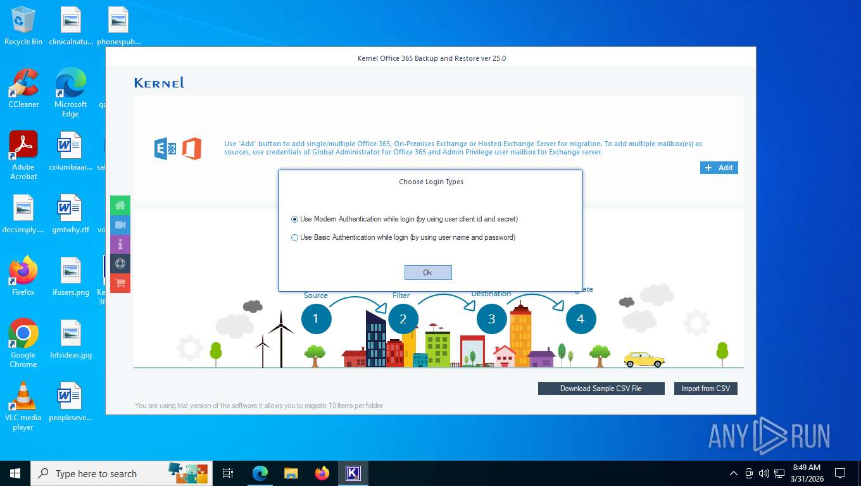Screen dimensions: 861x486
Task: Select Modern Authentication radio option
Action: [405, 219]
